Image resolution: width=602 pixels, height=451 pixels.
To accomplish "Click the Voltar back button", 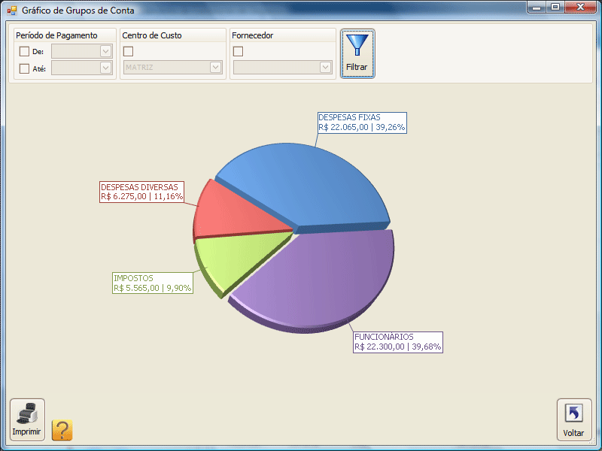I will [574, 419].
